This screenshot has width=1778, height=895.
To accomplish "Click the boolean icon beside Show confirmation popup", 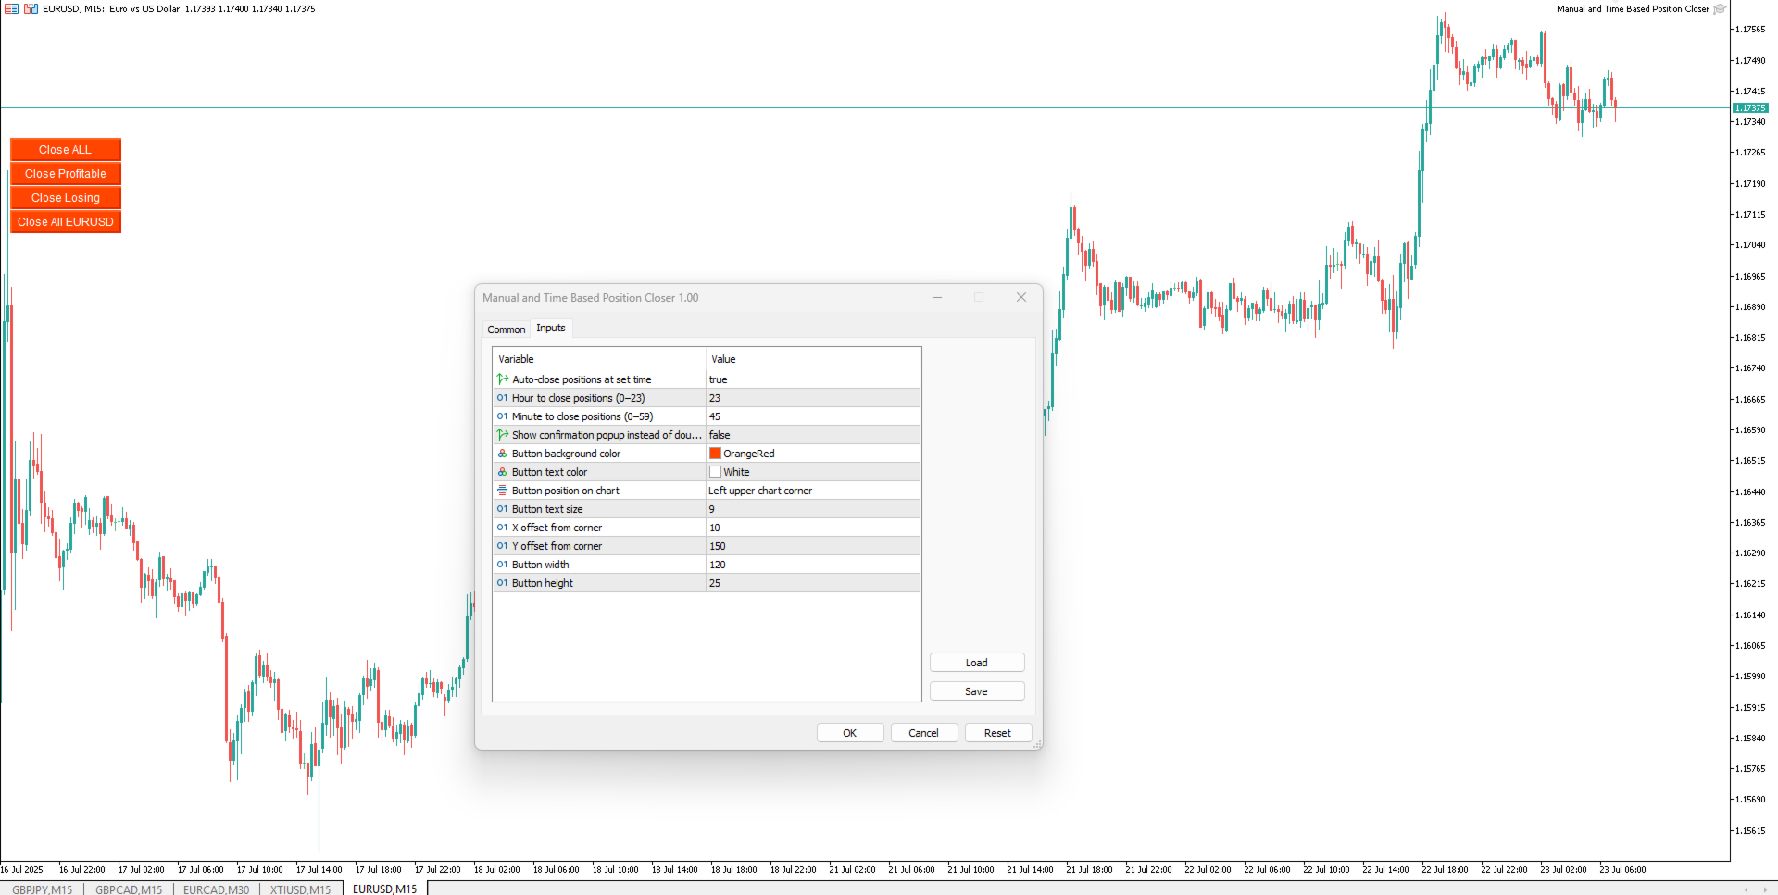I will pos(502,435).
